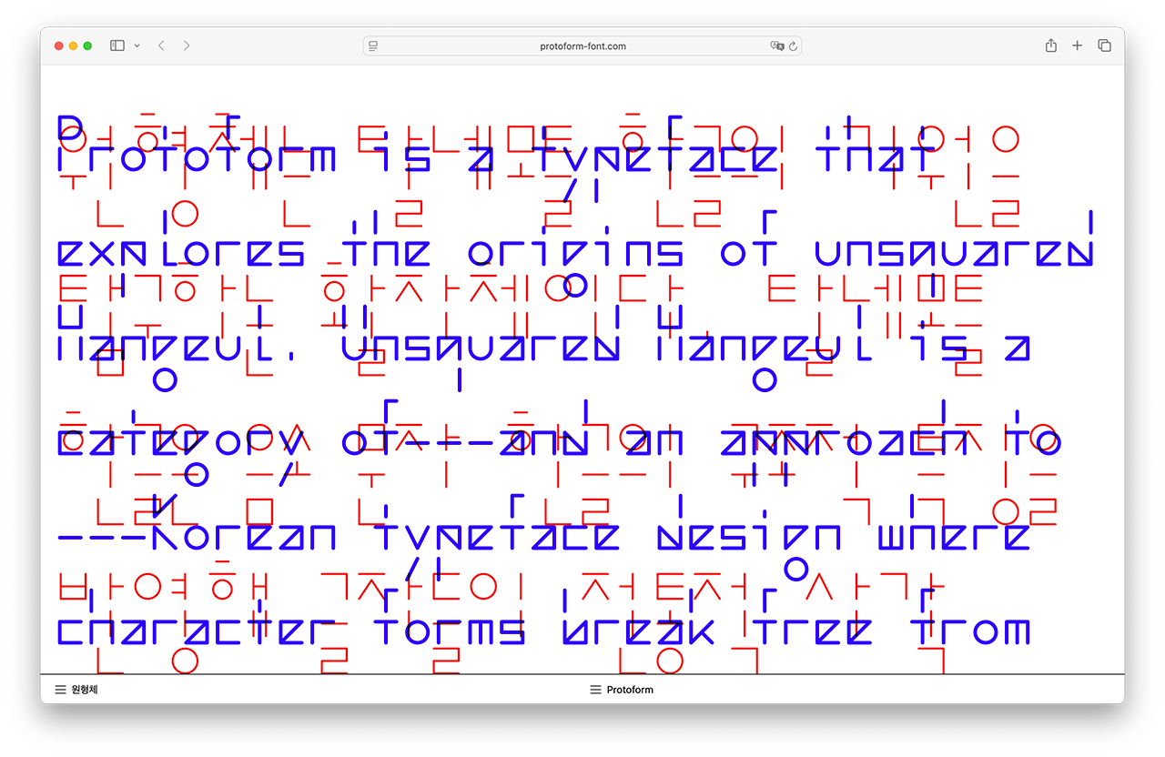The width and height of the screenshot is (1165, 757).
Task: Toggle the Safari sidebar
Action: point(117,45)
